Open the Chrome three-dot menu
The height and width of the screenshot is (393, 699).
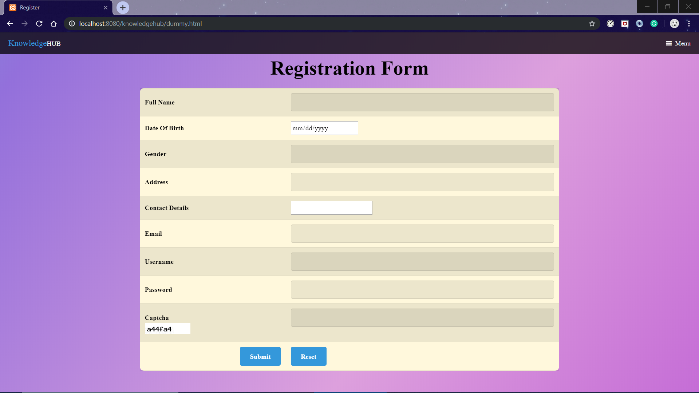pyautogui.click(x=689, y=24)
